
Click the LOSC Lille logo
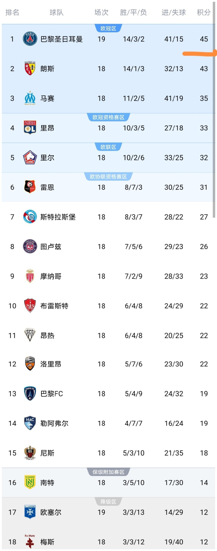[30, 157]
